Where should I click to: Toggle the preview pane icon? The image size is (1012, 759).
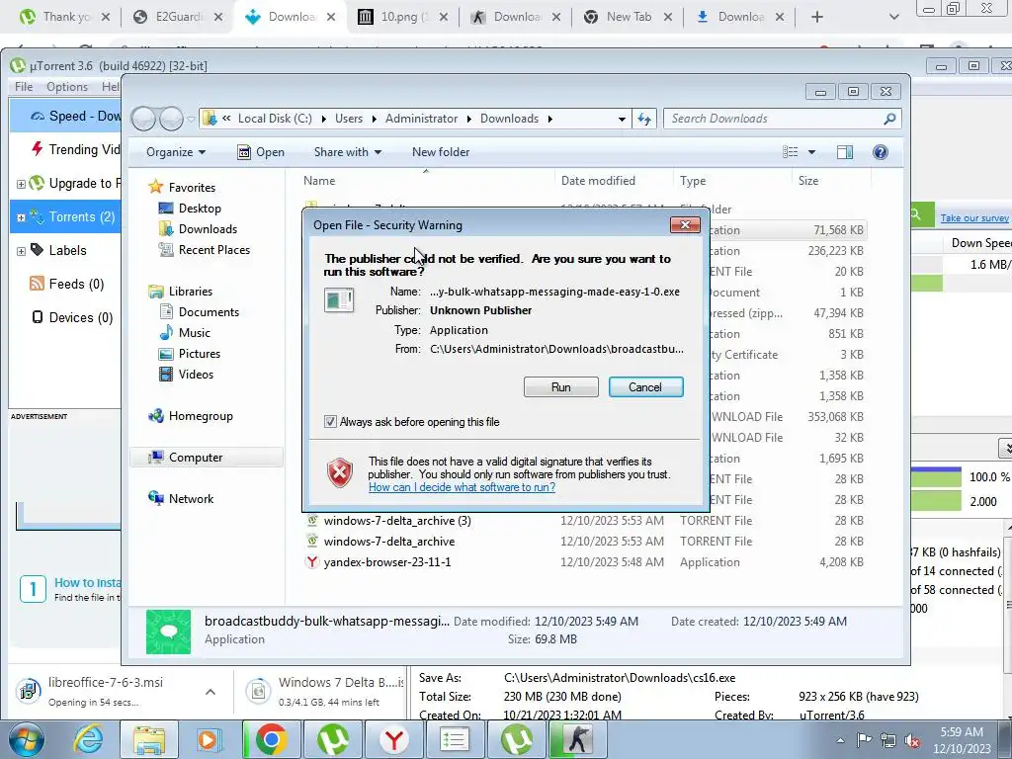844,151
